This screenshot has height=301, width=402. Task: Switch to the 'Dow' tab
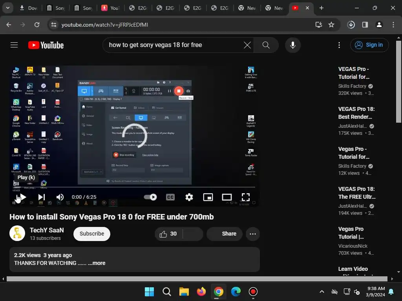coord(29,8)
